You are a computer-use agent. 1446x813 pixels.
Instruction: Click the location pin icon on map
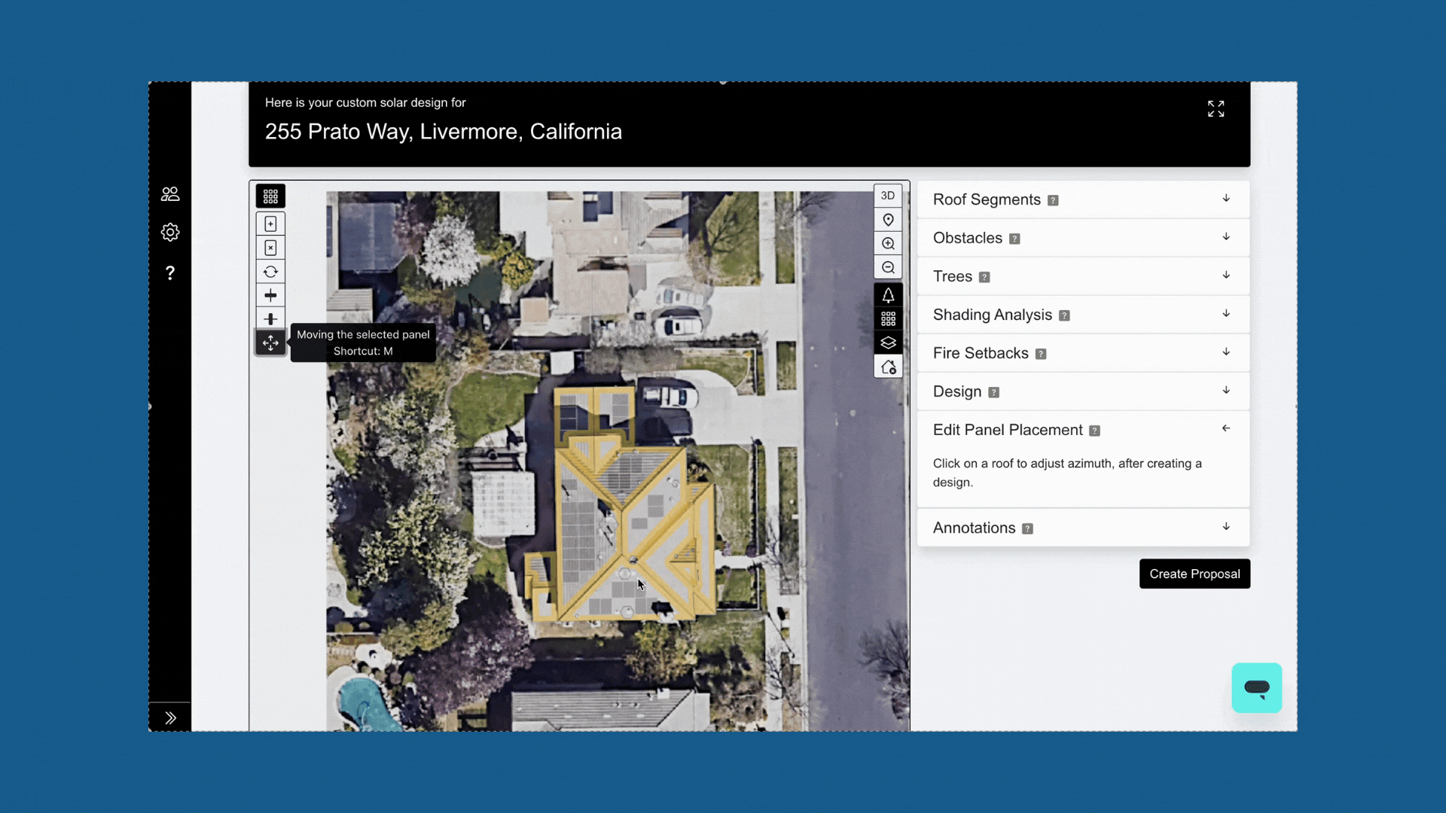pos(888,220)
